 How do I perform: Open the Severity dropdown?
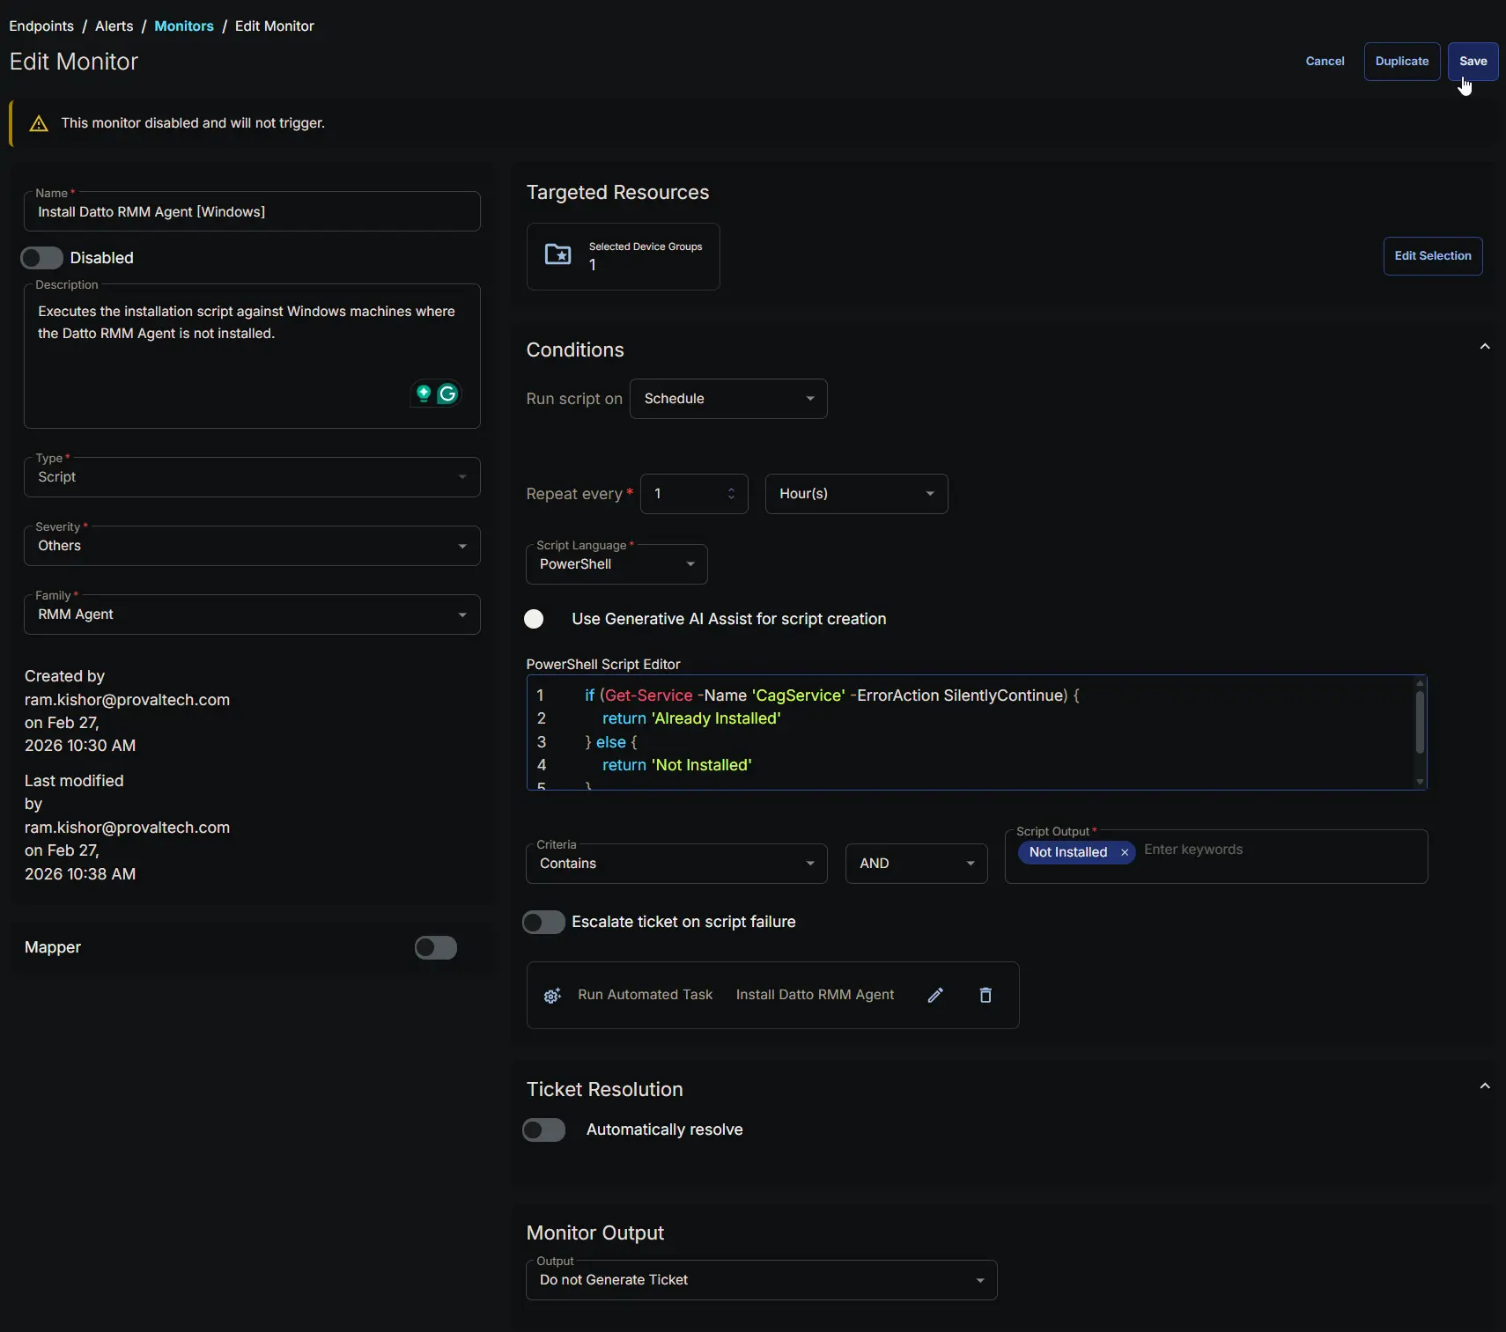[x=252, y=546]
